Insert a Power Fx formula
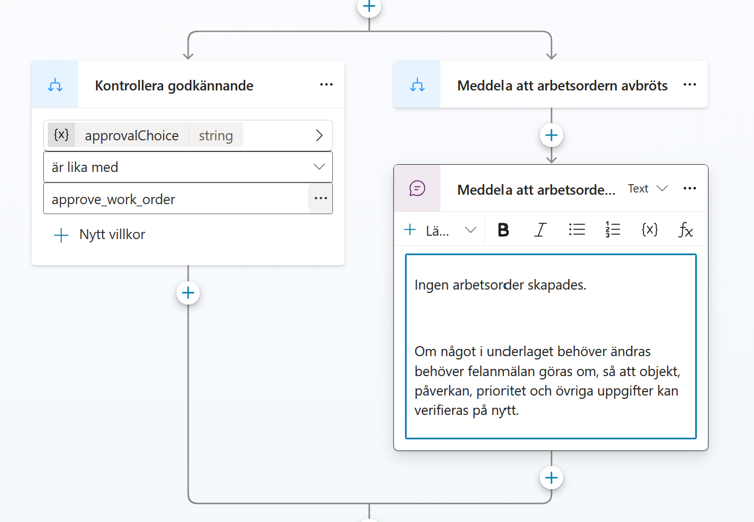Screen dimensions: 754x522 coord(686,230)
